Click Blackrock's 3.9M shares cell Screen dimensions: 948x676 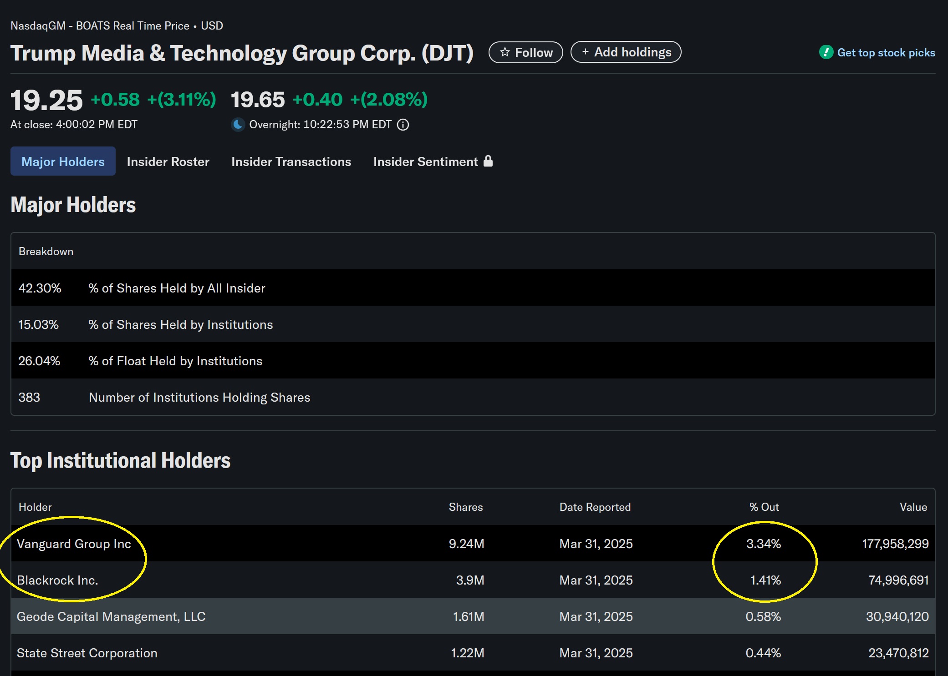pos(470,580)
